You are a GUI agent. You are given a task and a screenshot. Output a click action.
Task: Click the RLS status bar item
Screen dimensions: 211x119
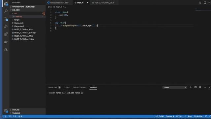[20, 116]
